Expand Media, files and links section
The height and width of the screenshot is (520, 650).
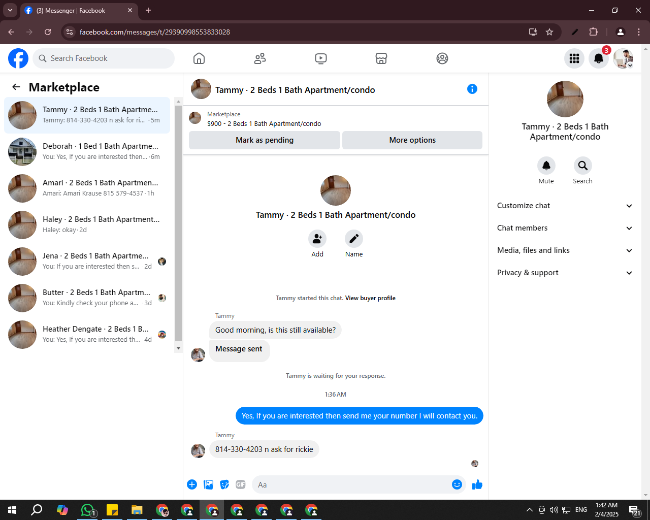tap(565, 250)
